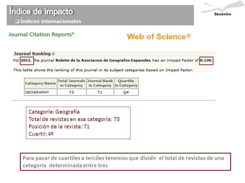Click the Sexenios book logo
The image size is (245, 183).
point(223,8)
